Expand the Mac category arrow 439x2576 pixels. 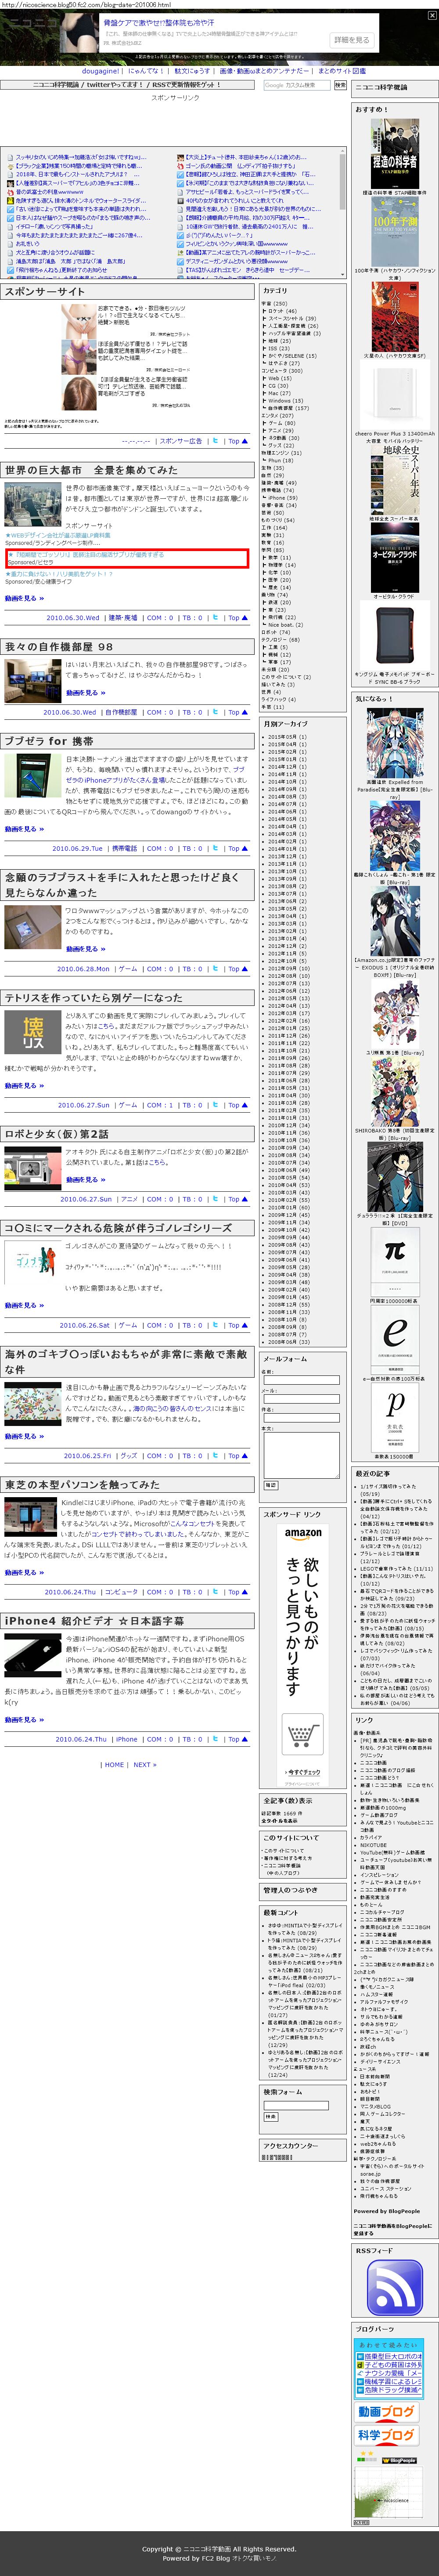tap(265, 393)
